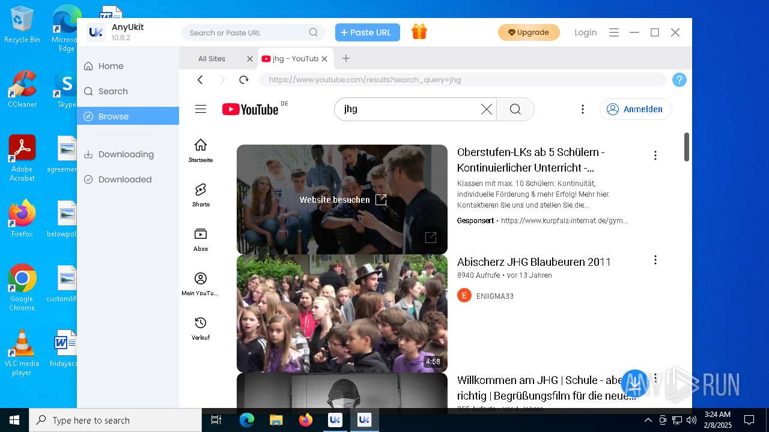The height and width of the screenshot is (432, 769).
Task: Go forward in the built-in browser
Action: pos(222,80)
